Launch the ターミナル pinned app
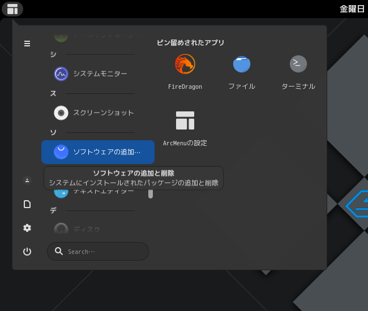Viewport: 368px width, 311px height. click(298, 72)
